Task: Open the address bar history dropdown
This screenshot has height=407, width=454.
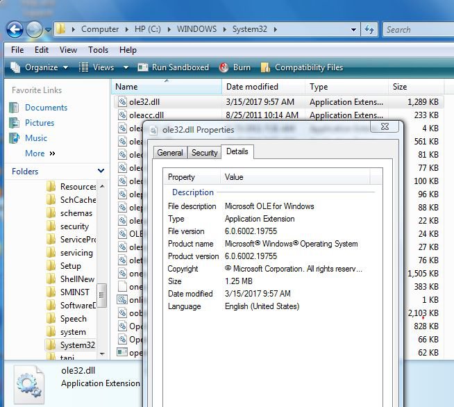Action: [353, 30]
